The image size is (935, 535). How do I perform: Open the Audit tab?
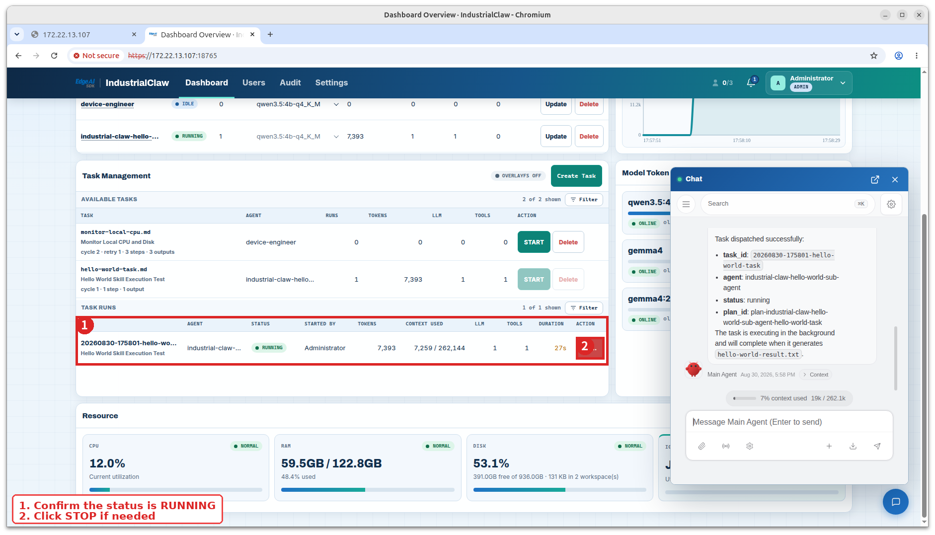coord(290,83)
